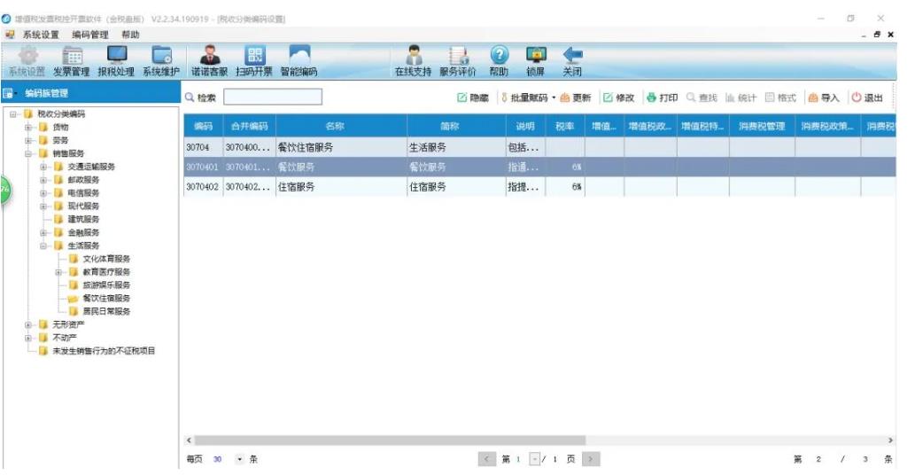Screen dimensions: 915x476
Task: Expand the 交通运输服务 node
Action: point(43,167)
